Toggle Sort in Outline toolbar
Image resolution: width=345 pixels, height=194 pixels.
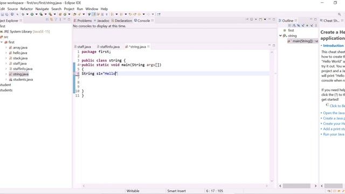(294, 25)
